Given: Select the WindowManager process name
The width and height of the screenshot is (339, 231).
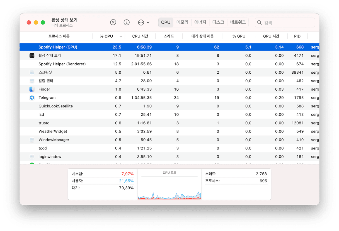Looking at the screenshot, I should pyautogui.click(x=54, y=140).
